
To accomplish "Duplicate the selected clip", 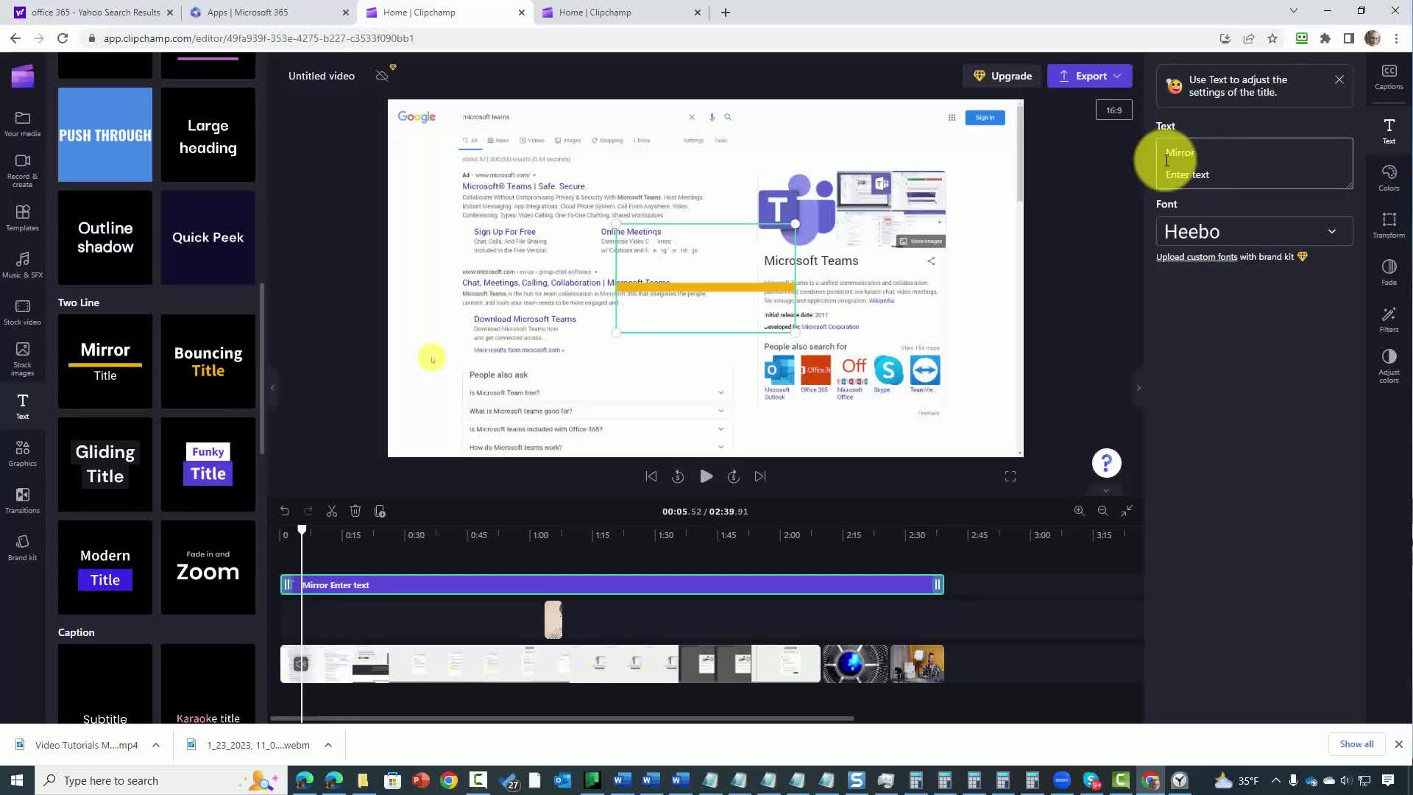I will (380, 511).
